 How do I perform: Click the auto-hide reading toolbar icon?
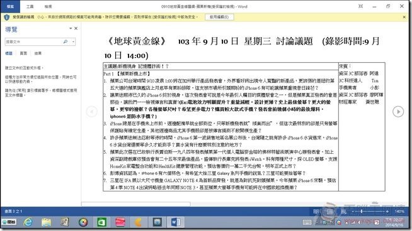[x=360, y=6]
